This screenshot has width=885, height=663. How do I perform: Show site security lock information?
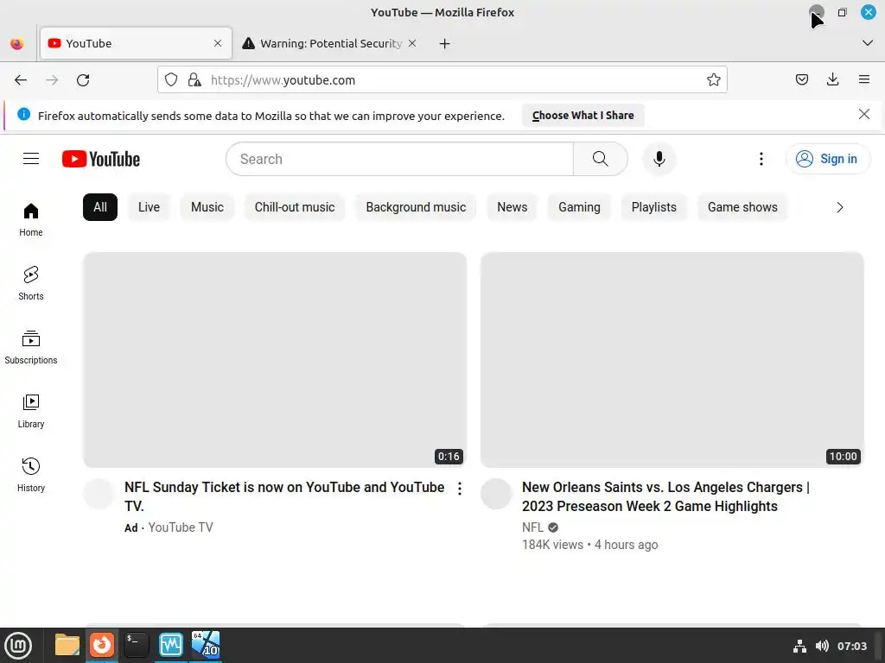tap(194, 80)
